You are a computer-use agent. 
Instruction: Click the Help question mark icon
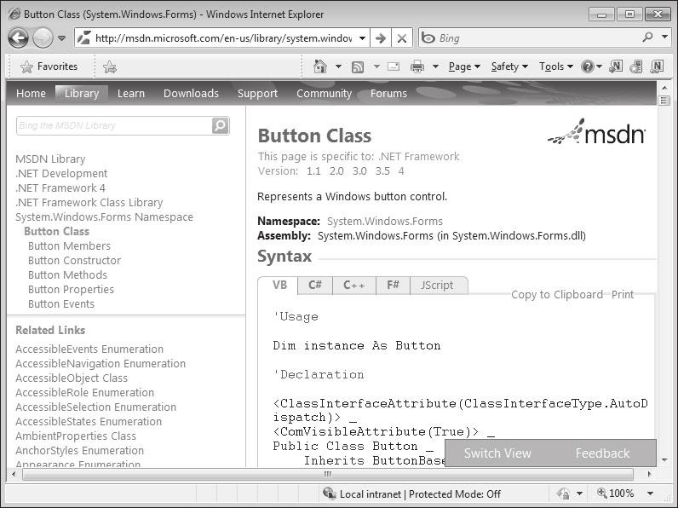click(x=588, y=66)
